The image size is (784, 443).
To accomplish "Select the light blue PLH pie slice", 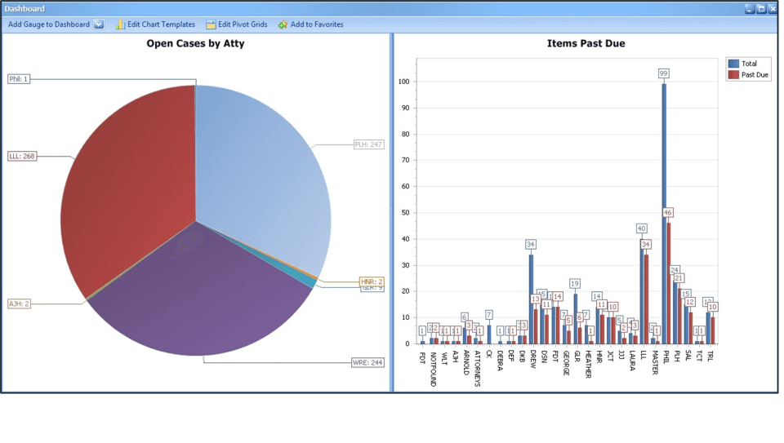I will 261,179.
